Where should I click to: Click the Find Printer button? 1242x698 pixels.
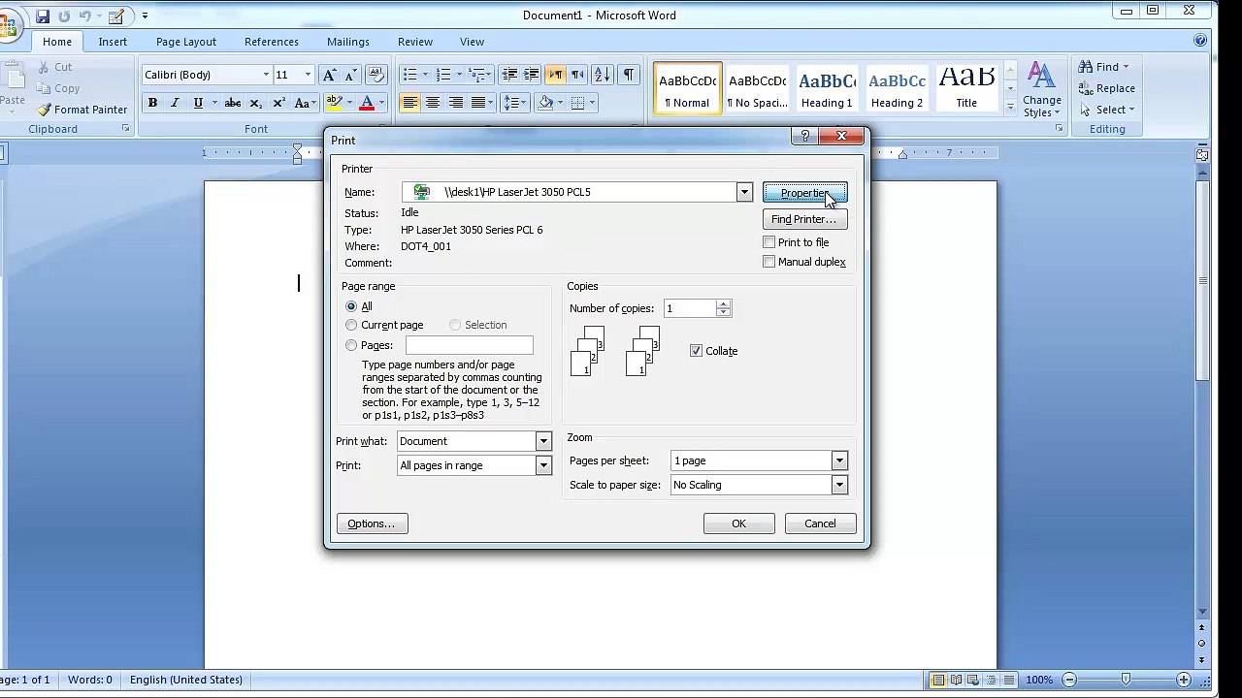point(804,219)
